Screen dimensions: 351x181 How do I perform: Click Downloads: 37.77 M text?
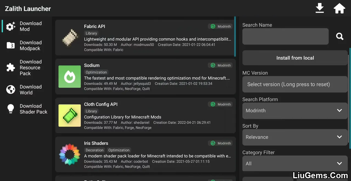pos(100,122)
